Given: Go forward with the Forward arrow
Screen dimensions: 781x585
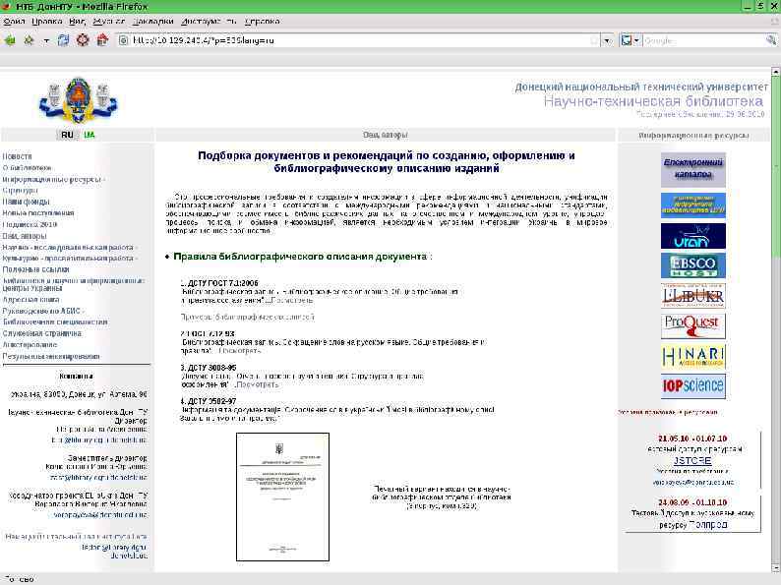Looking at the screenshot, I should pyautogui.click(x=29, y=40).
